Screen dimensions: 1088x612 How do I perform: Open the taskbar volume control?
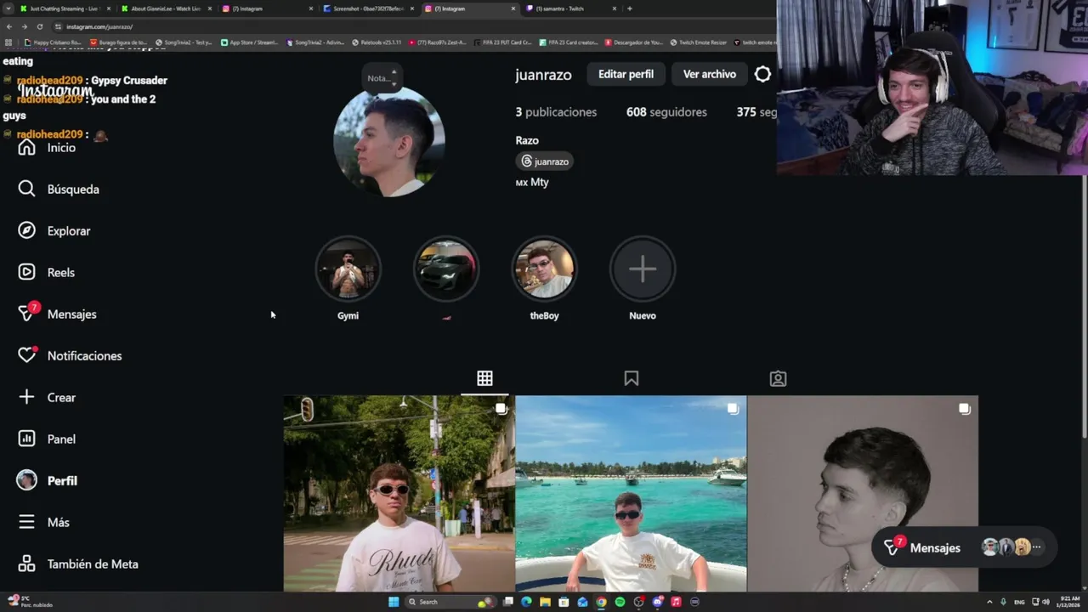click(1045, 602)
